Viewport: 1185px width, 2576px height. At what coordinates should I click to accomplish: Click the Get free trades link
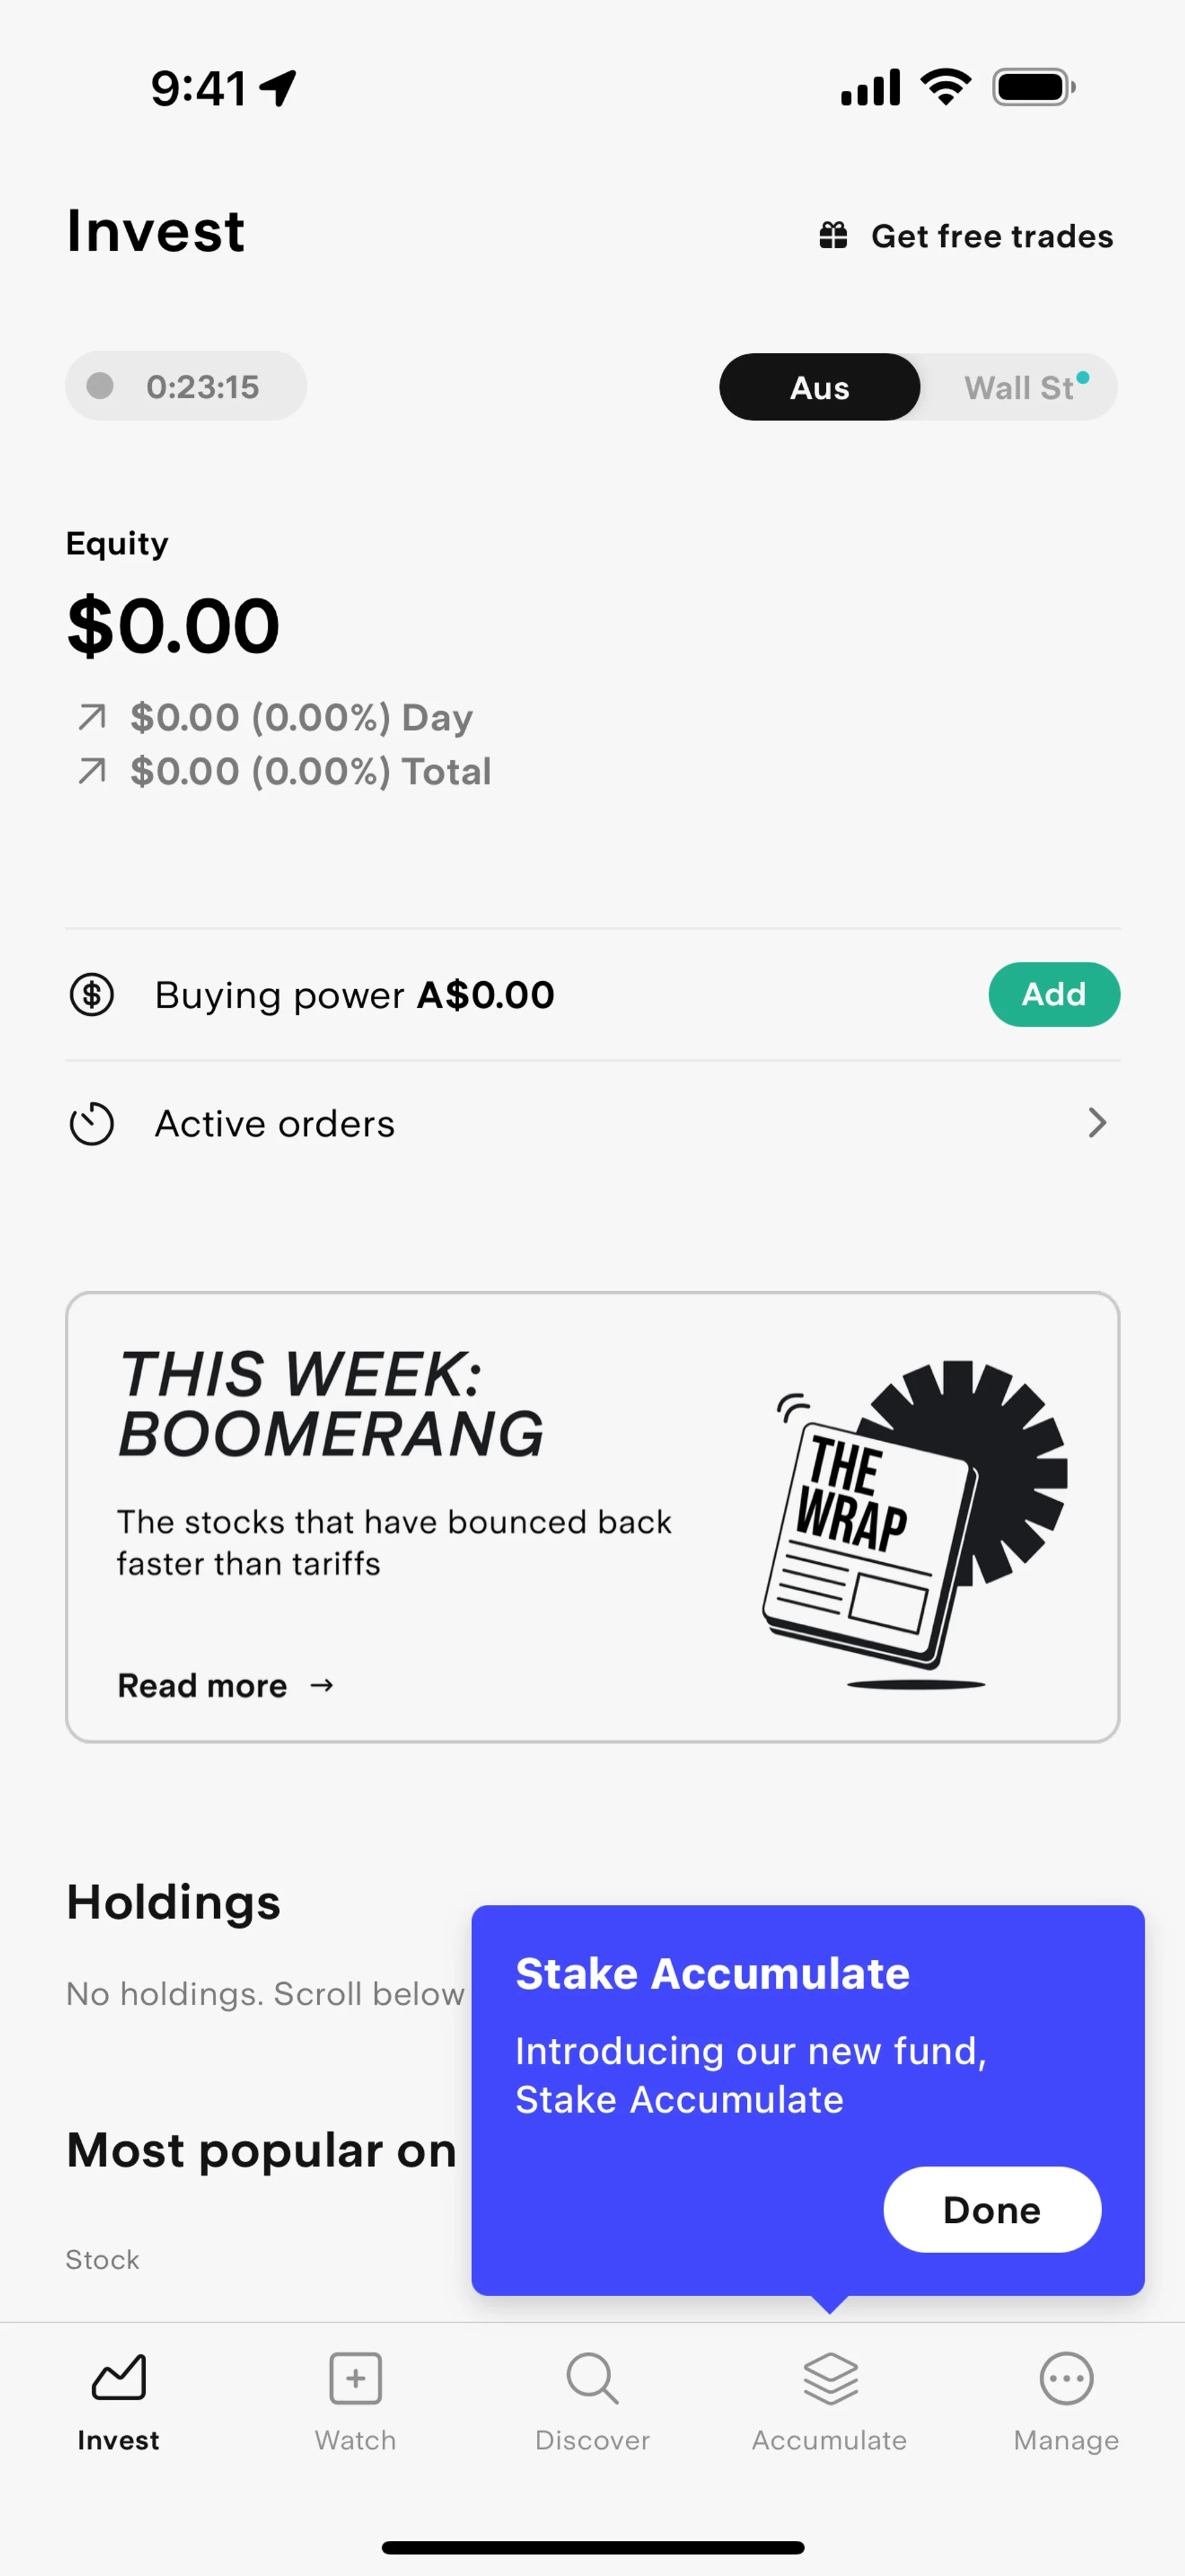[x=991, y=237]
